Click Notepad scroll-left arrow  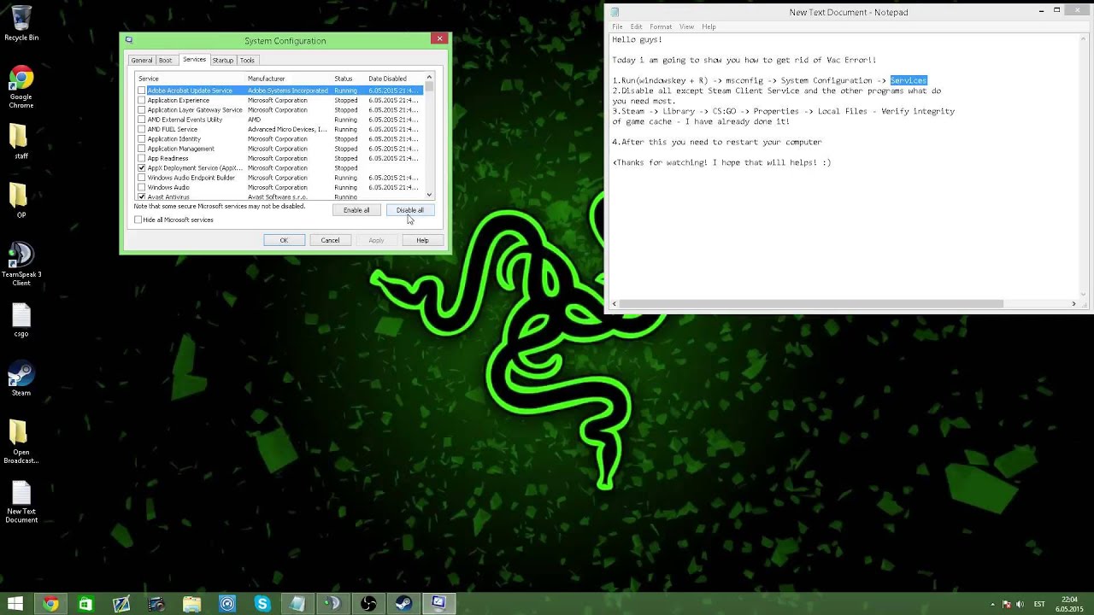click(614, 304)
